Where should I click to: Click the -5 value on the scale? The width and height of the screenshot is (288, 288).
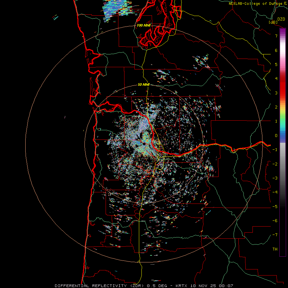point(275,207)
